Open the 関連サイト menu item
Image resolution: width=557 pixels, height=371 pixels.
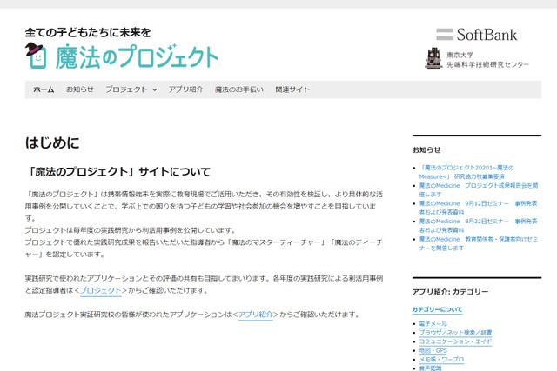click(x=292, y=89)
